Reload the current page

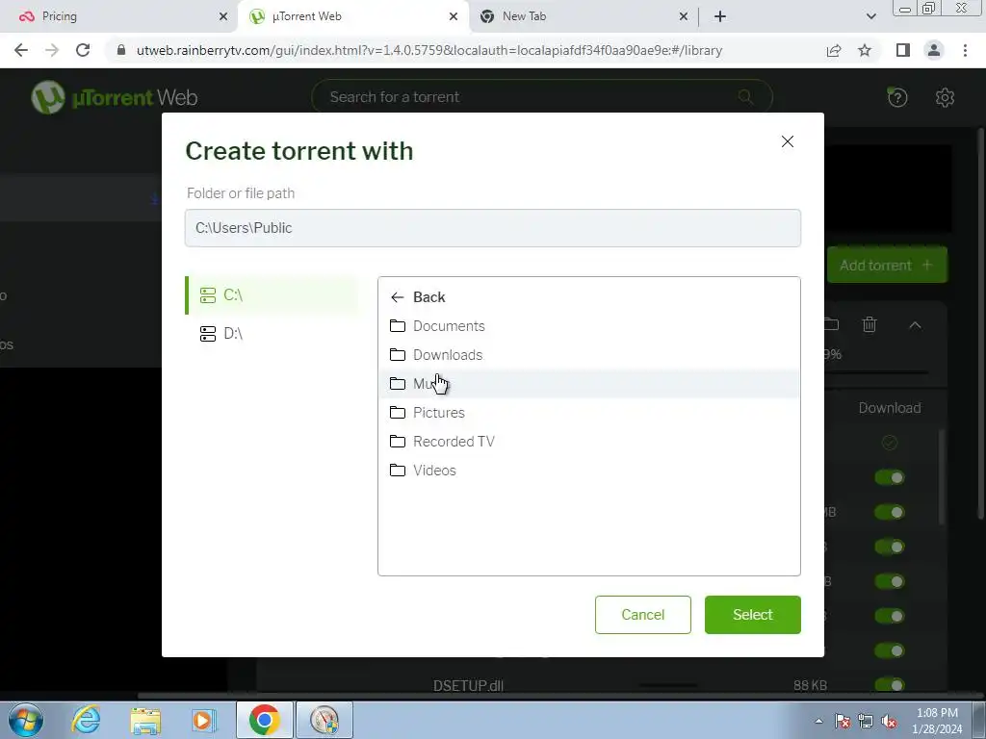point(83,50)
